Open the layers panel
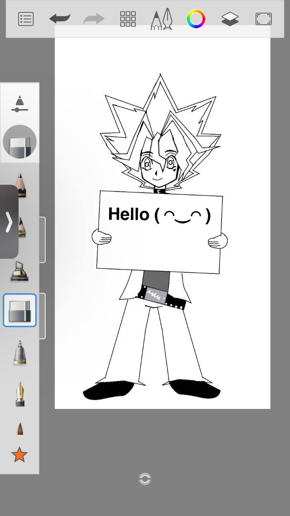This screenshot has width=290, height=516. pos(230,19)
